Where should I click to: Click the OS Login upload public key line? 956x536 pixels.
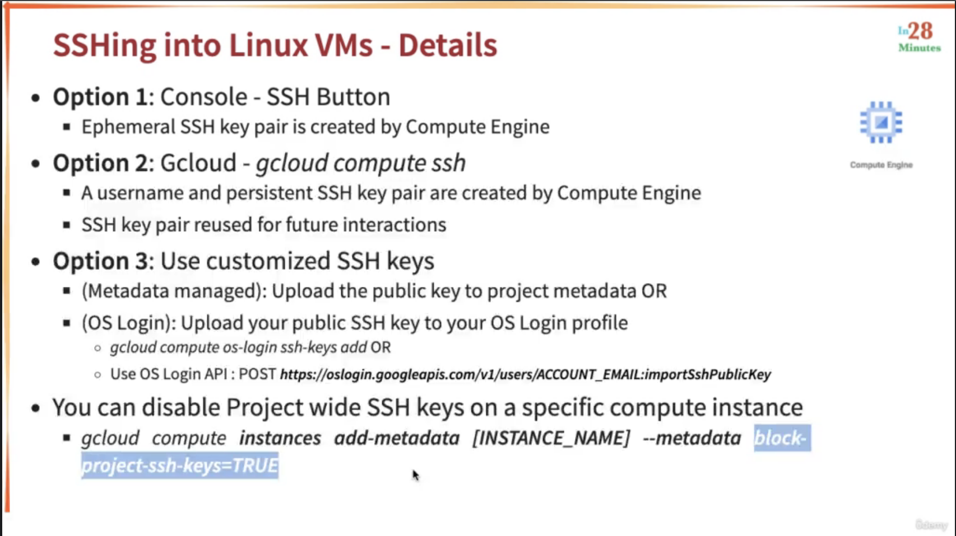(355, 323)
